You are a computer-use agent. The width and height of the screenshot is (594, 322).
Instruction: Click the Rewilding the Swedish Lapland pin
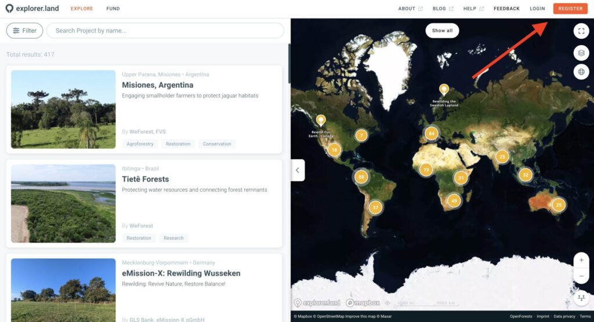point(444,89)
